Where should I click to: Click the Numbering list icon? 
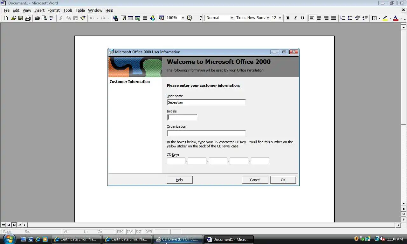point(343,18)
